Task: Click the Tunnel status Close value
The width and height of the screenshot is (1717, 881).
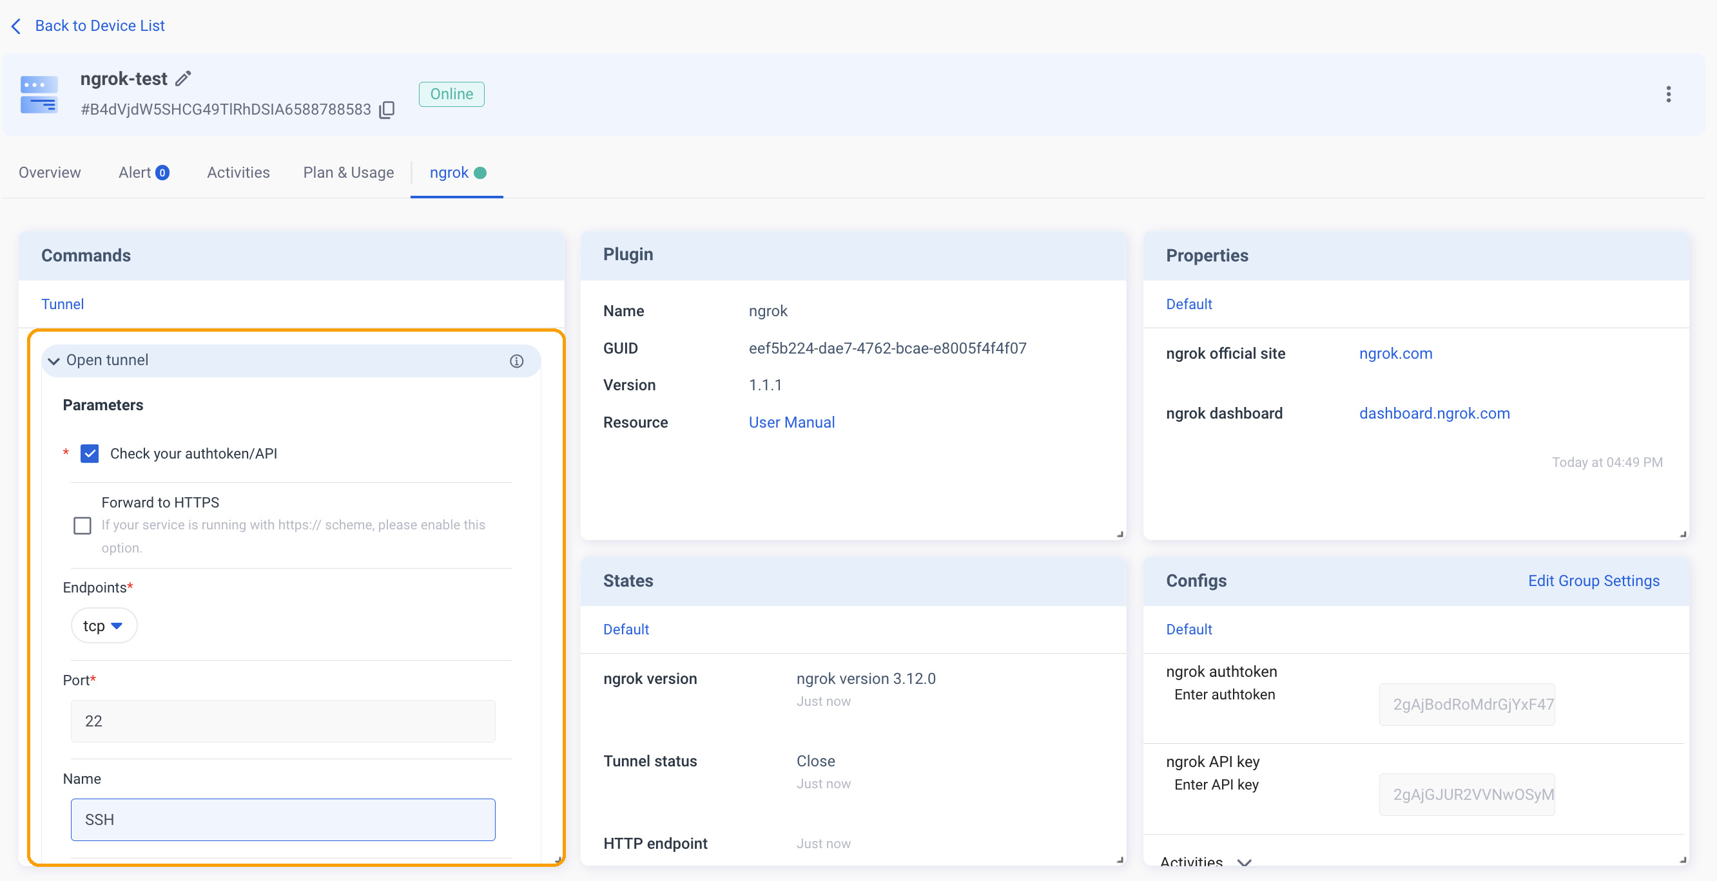Action: [x=815, y=761]
